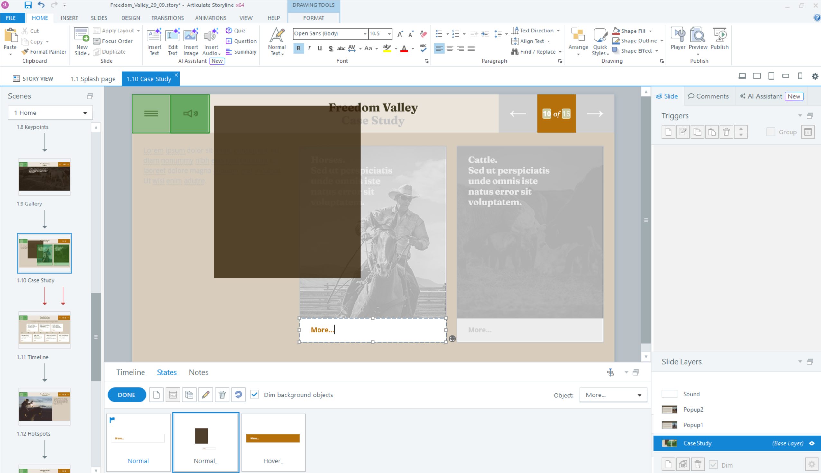Screen dimensions: 821x473
Task: Activate the Format Painter tool
Action: click(x=43, y=52)
